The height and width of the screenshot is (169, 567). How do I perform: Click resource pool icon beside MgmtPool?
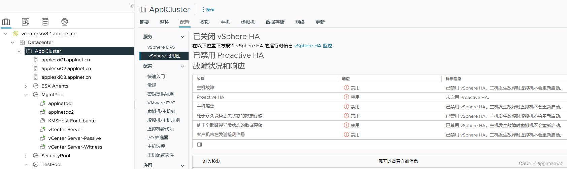(36, 95)
